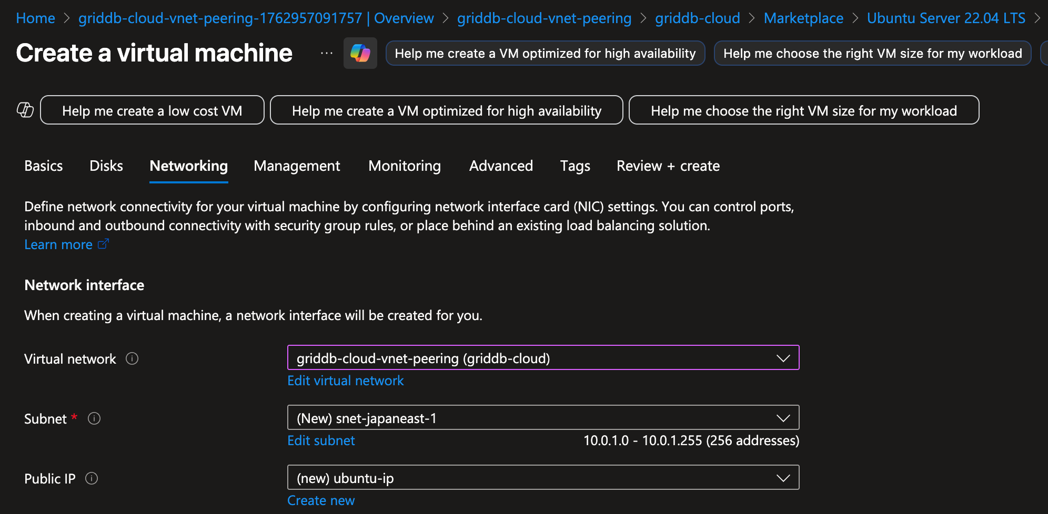Open Marketplace breadcrumb link
The image size is (1048, 514).
tap(803, 18)
